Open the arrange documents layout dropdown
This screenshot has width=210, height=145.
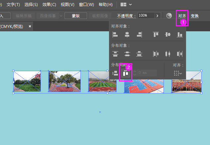[126, 5]
